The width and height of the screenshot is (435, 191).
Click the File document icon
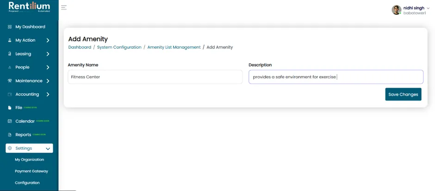(x=10, y=108)
